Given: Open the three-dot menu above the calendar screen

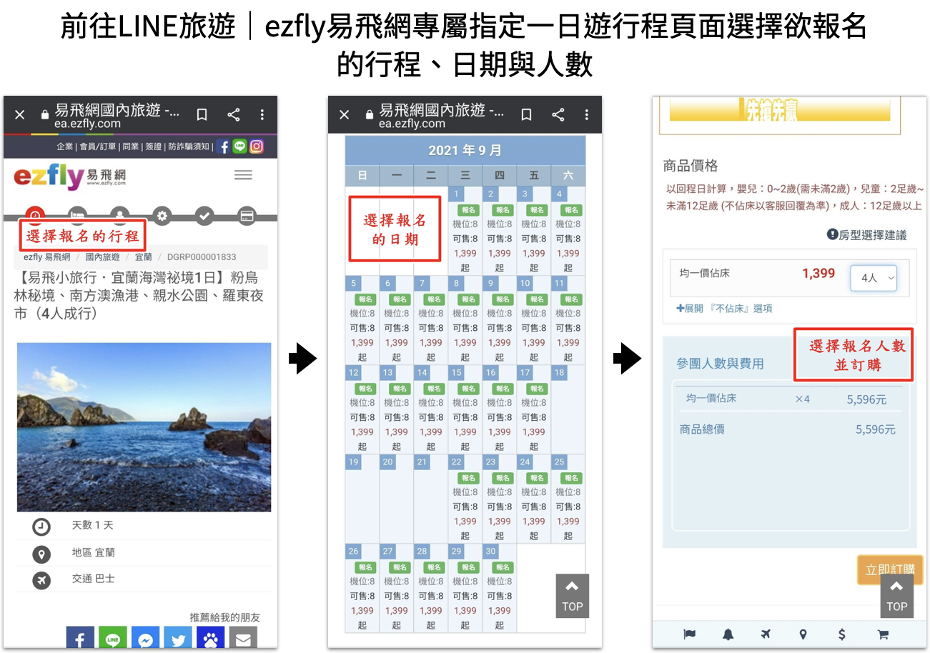Looking at the screenshot, I should (587, 114).
